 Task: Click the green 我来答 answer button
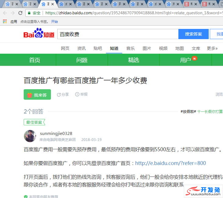[x=37, y=94]
